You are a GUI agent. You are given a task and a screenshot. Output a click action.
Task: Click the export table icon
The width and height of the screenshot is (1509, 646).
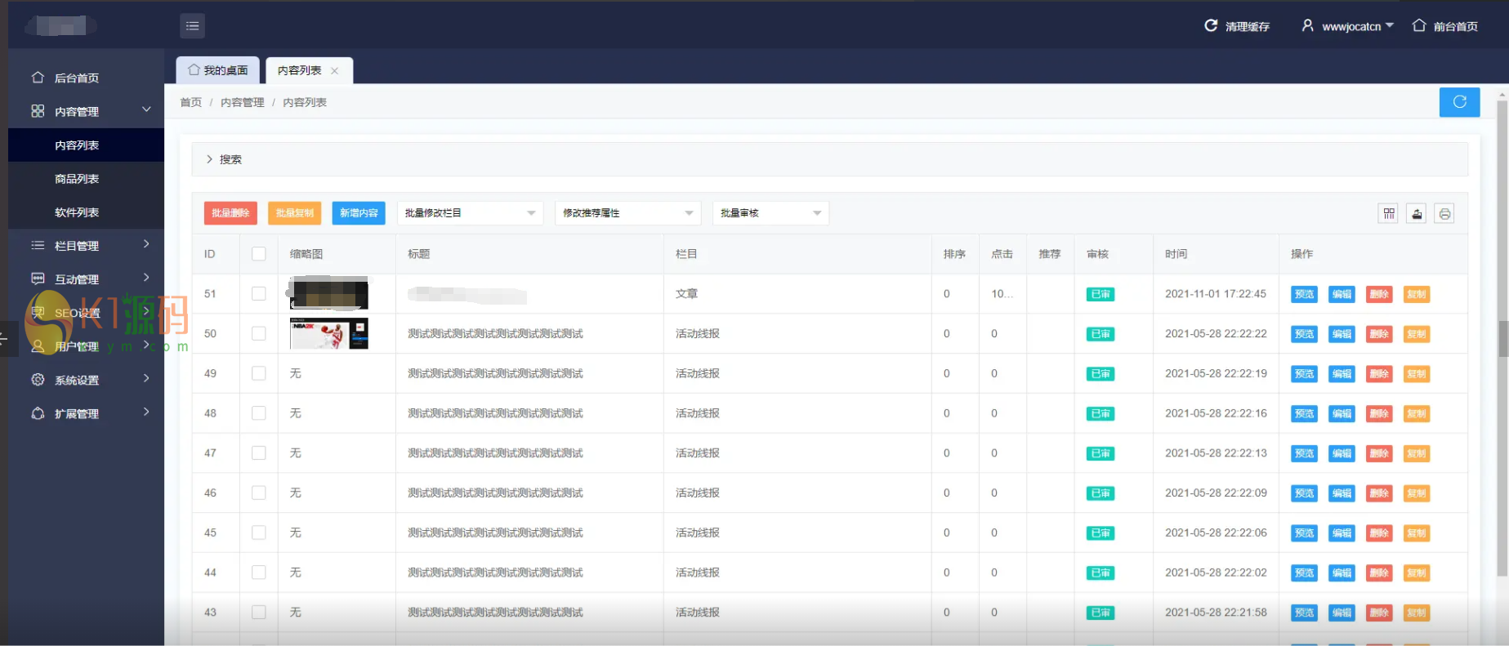[x=1417, y=214]
